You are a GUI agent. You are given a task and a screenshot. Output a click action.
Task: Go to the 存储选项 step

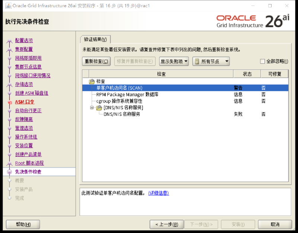tap(24, 84)
